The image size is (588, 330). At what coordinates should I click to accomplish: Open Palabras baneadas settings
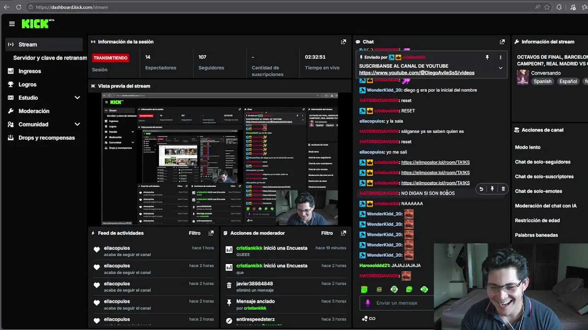click(536, 235)
